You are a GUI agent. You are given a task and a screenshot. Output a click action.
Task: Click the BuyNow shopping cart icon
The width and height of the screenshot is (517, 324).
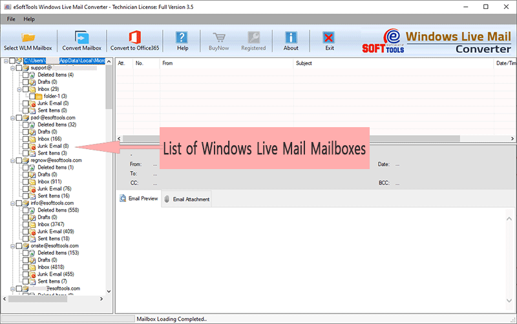pos(219,37)
